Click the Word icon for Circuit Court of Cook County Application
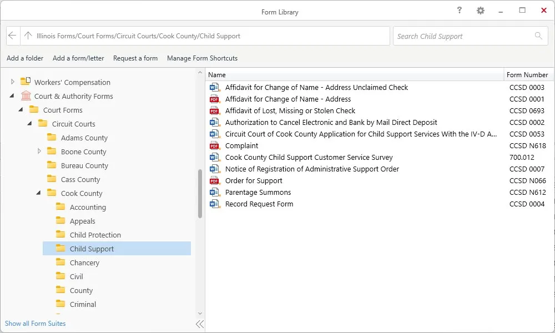 (x=214, y=134)
